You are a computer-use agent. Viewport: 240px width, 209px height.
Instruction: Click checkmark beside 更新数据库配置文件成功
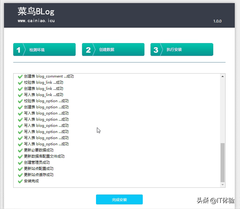(20, 156)
